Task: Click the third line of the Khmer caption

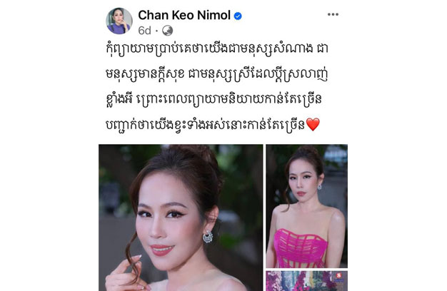Action: [214, 100]
